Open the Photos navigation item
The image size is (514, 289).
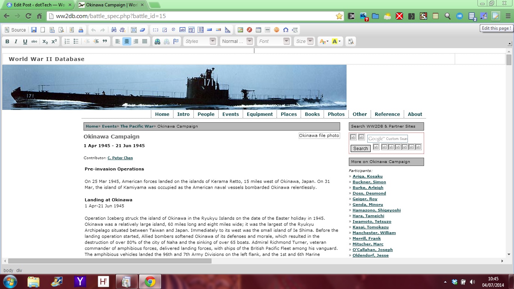[336, 114]
